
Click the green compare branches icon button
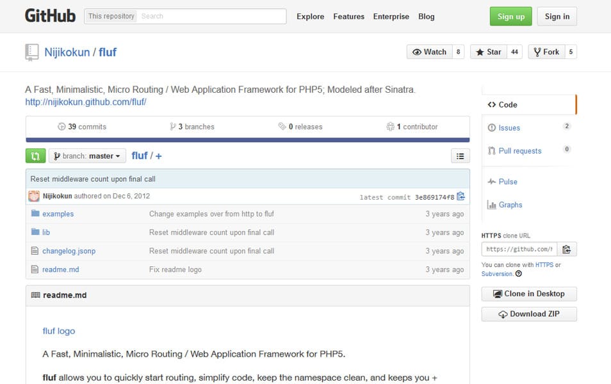coord(35,156)
